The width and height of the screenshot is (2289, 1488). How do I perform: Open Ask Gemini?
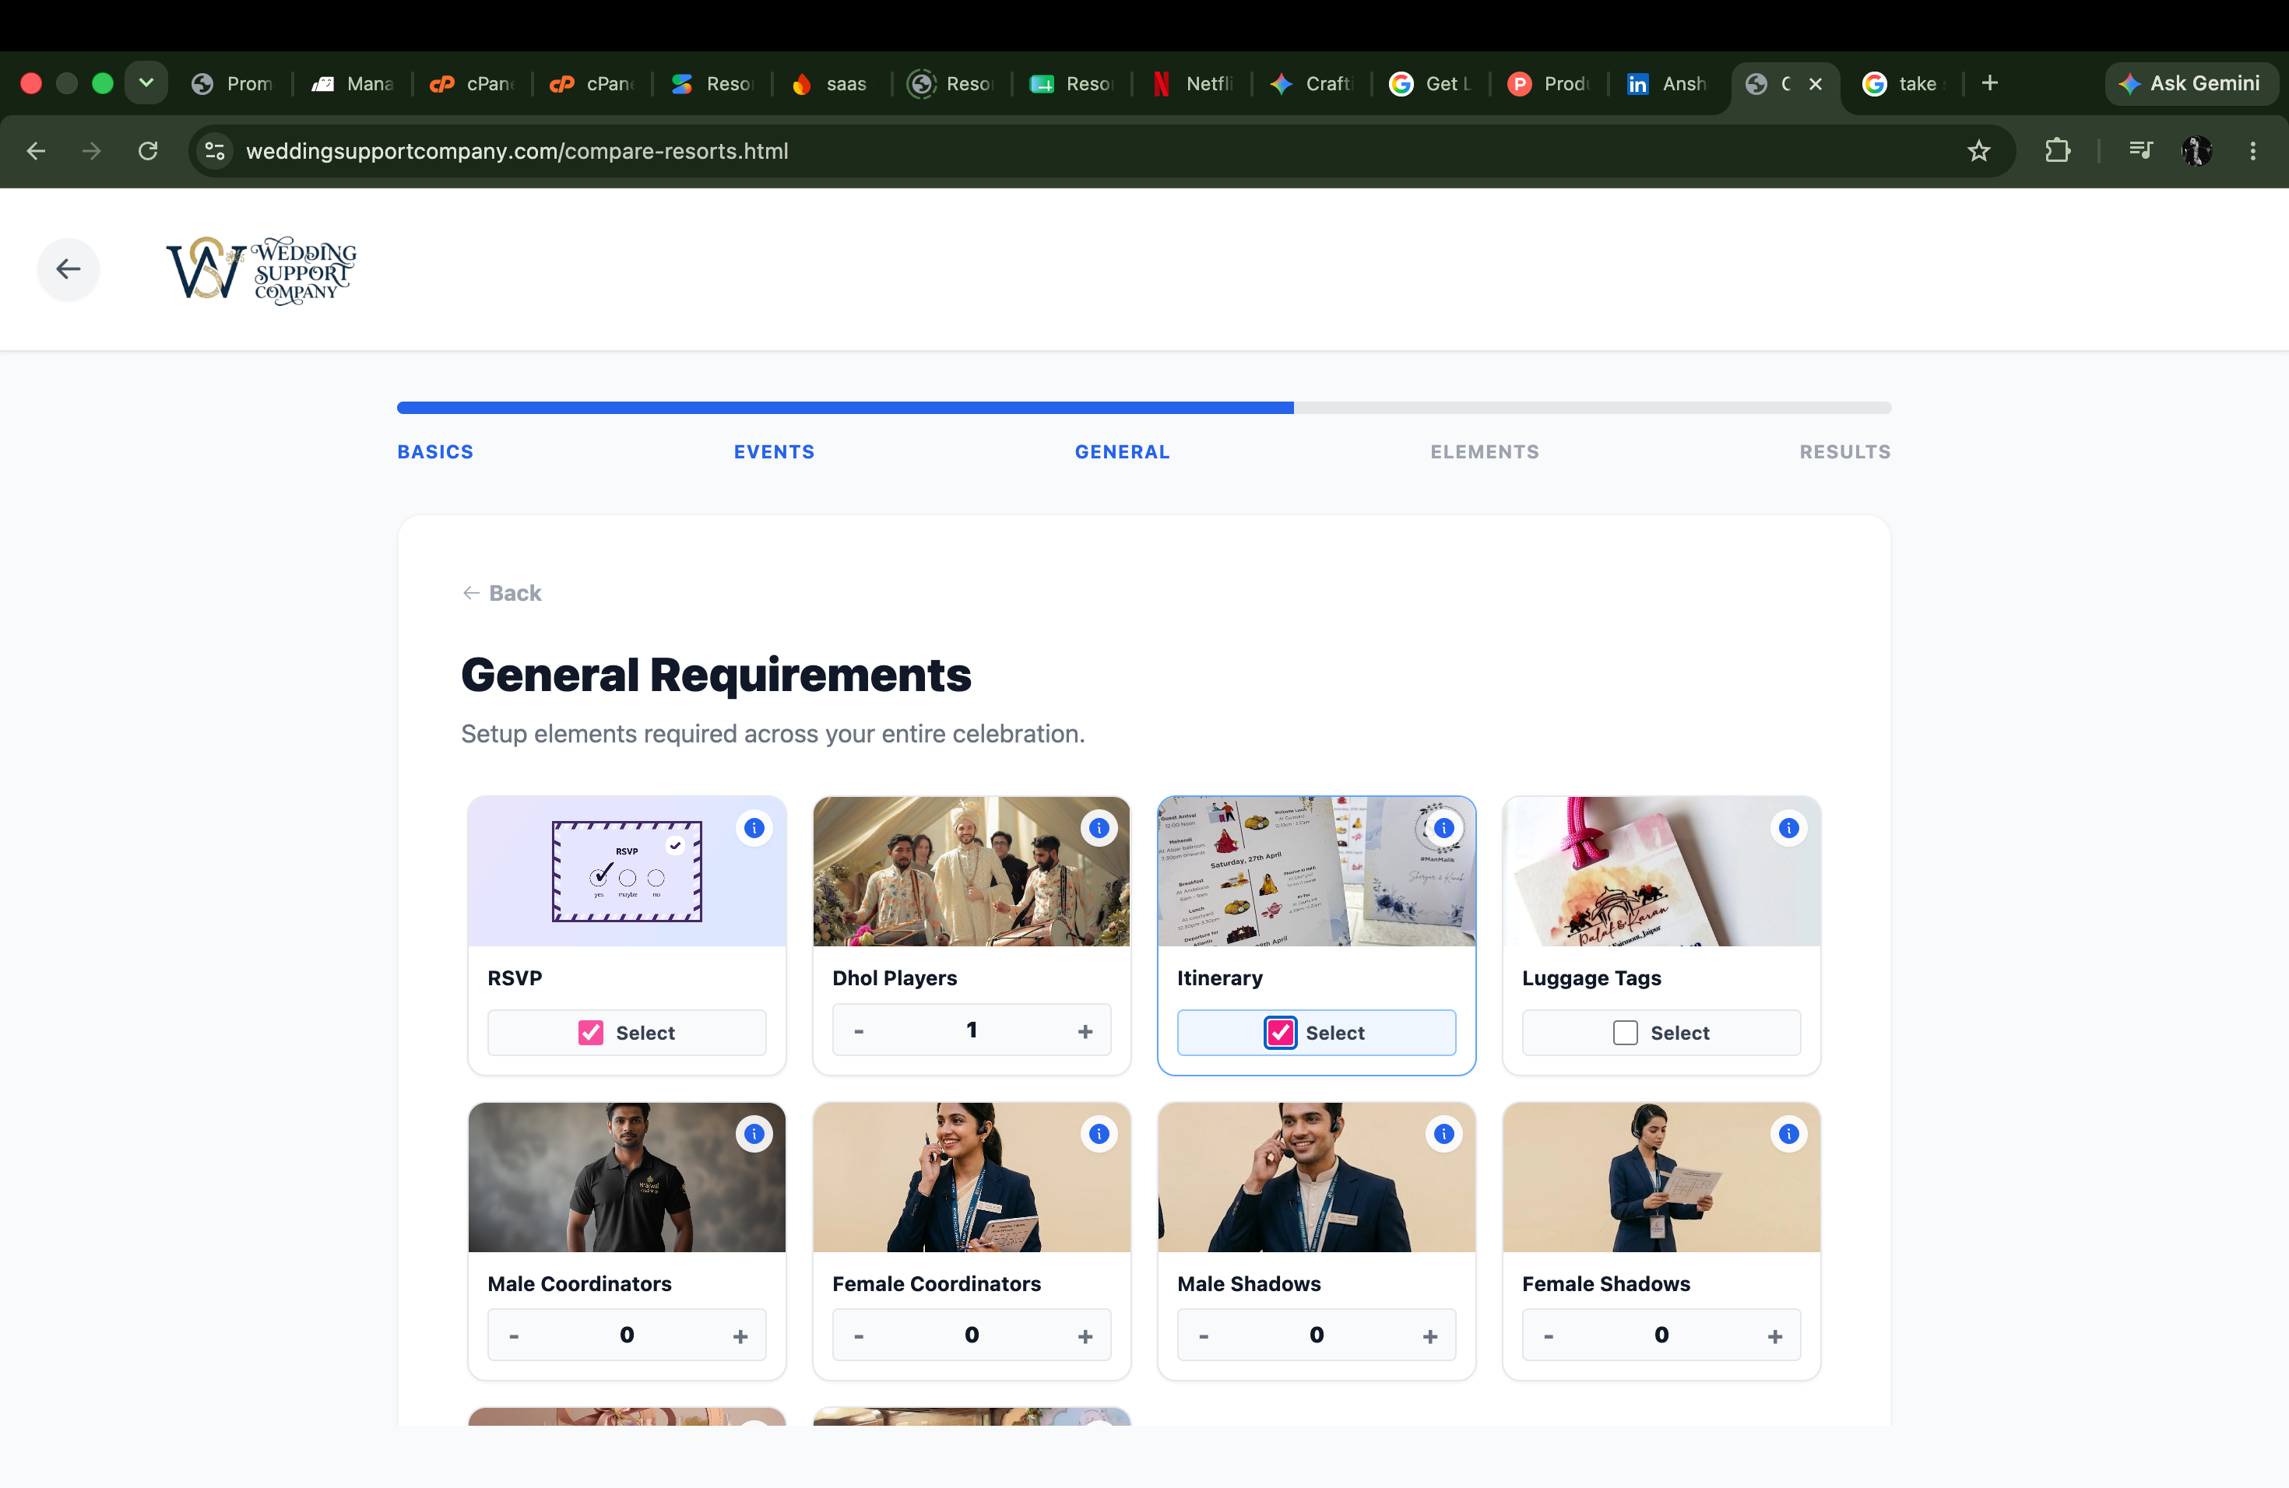tap(2190, 83)
